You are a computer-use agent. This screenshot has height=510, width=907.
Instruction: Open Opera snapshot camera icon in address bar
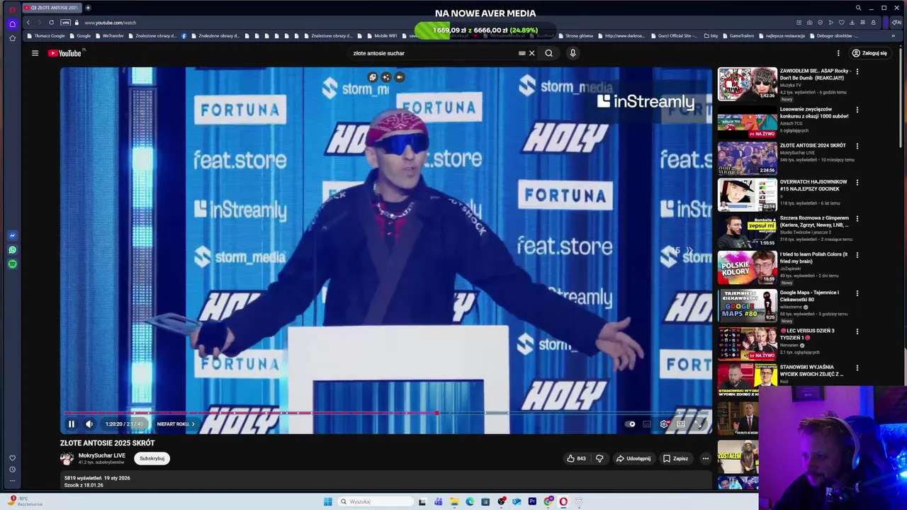pyautogui.click(x=809, y=23)
